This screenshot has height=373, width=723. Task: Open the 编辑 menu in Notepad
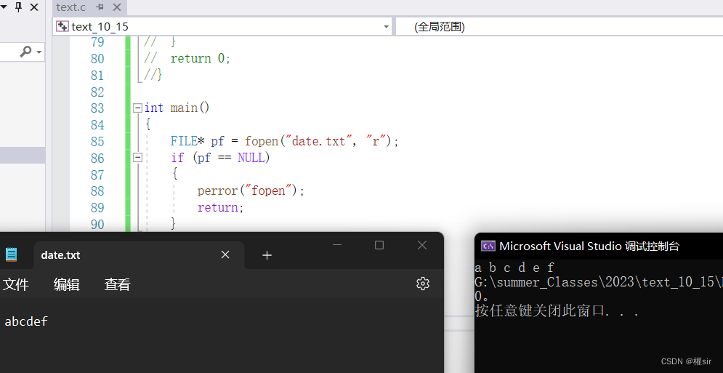(67, 285)
